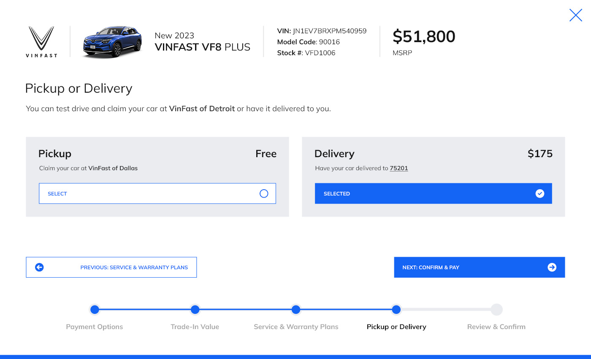591x359 pixels.
Task: Click the VinFast of Dallas location text
Action: pos(113,168)
